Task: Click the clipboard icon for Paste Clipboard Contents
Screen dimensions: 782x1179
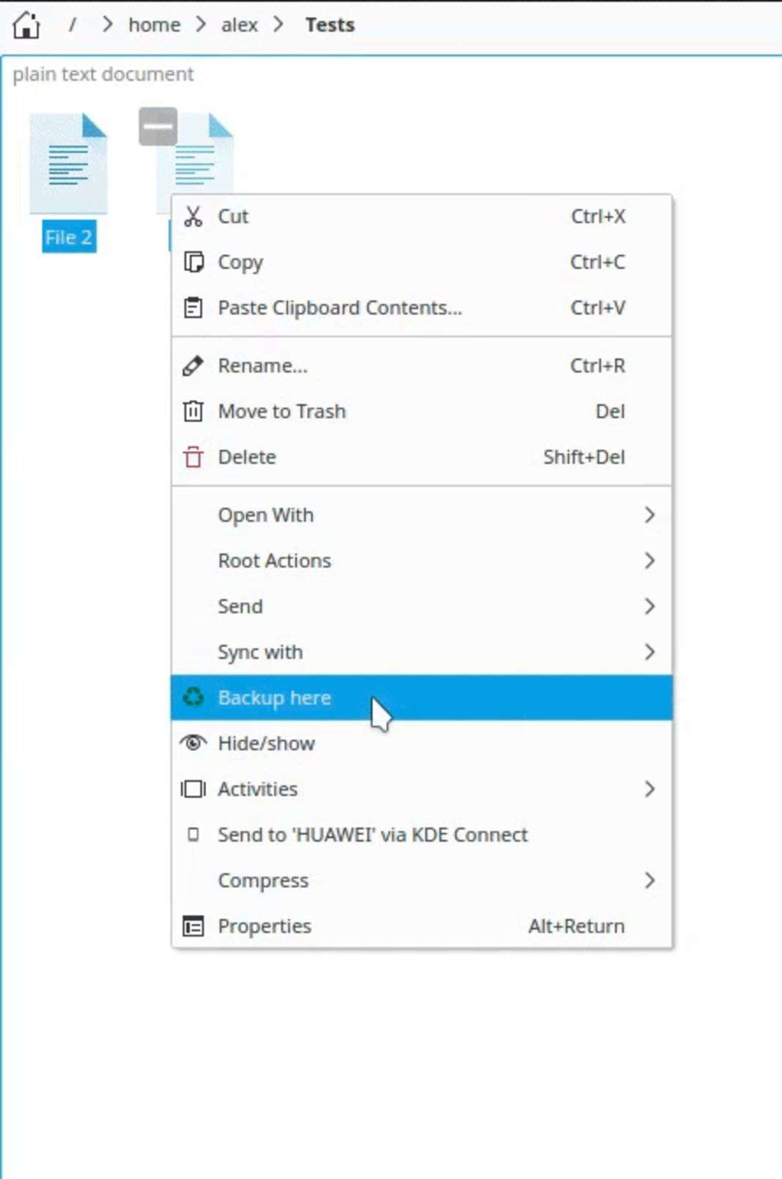Action: click(x=193, y=308)
